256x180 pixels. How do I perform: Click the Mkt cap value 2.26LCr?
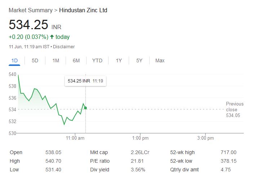(x=140, y=152)
